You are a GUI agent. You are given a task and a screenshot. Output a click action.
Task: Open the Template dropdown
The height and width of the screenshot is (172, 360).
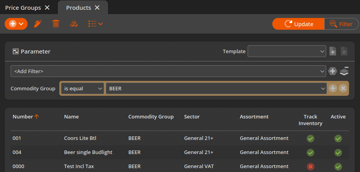(x=287, y=51)
